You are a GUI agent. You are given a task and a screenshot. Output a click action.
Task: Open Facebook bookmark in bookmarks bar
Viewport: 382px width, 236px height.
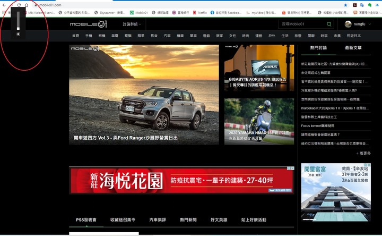coord(226,12)
